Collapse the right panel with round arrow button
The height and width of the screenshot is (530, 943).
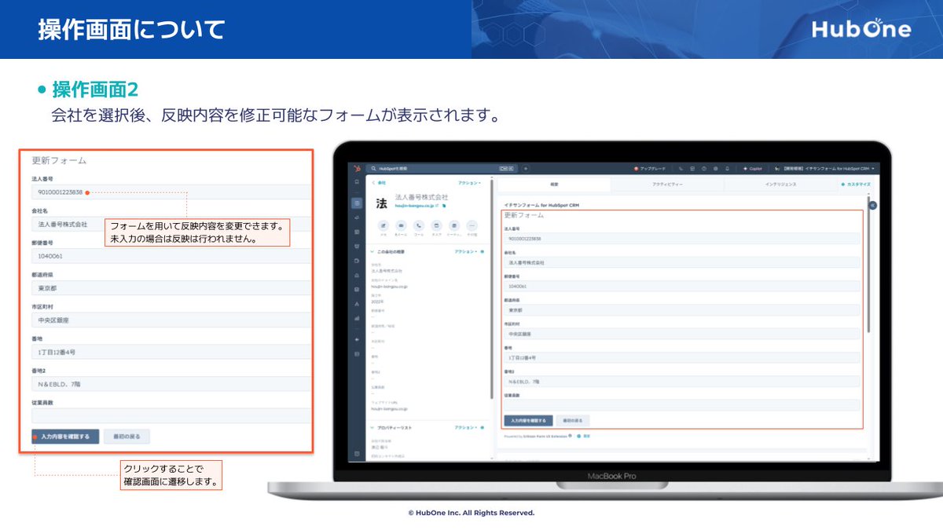(x=873, y=205)
